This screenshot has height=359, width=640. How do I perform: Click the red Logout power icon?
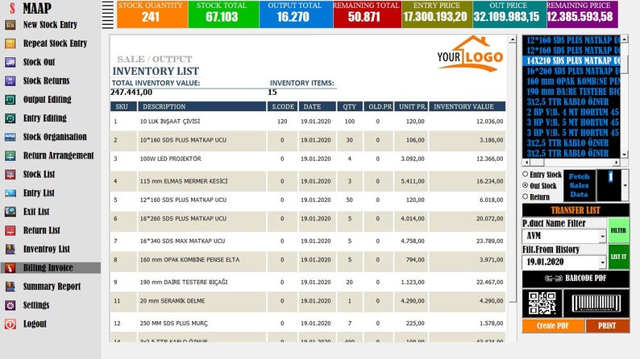(10, 324)
